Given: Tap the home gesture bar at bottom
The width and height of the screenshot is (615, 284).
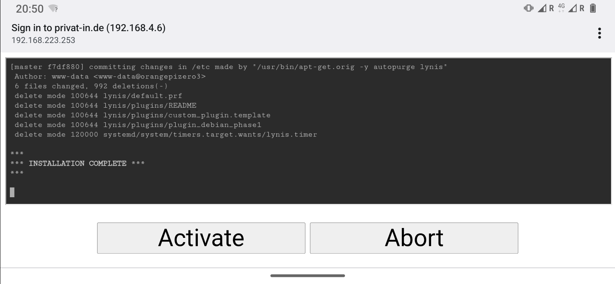Looking at the screenshot, I should [307, 276].
